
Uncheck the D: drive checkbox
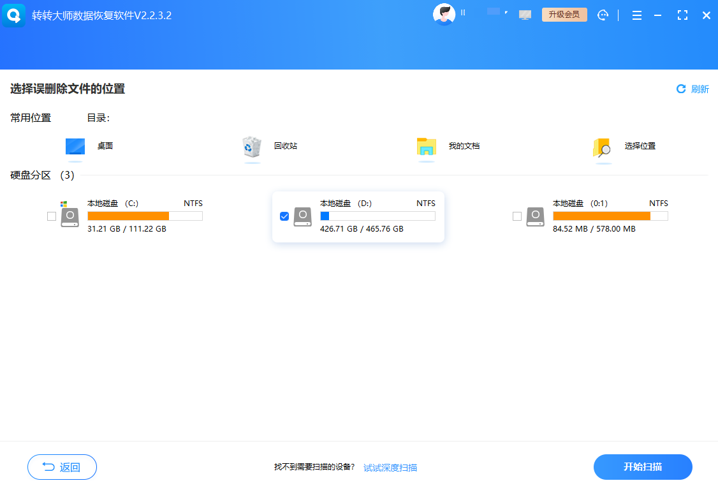[284, 216]
